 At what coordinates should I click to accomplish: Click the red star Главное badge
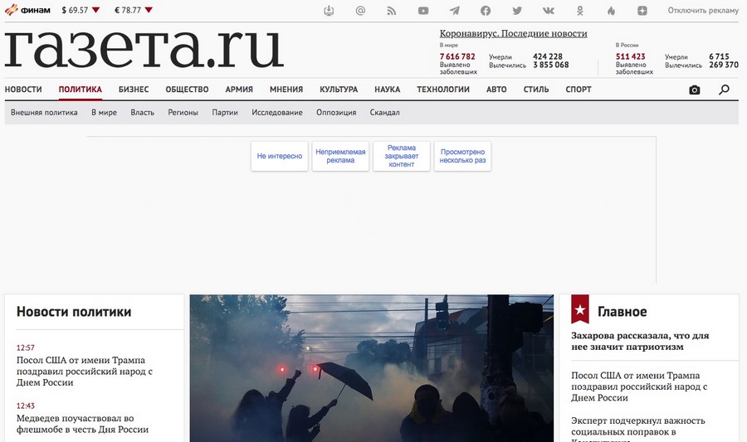point(580,308)
